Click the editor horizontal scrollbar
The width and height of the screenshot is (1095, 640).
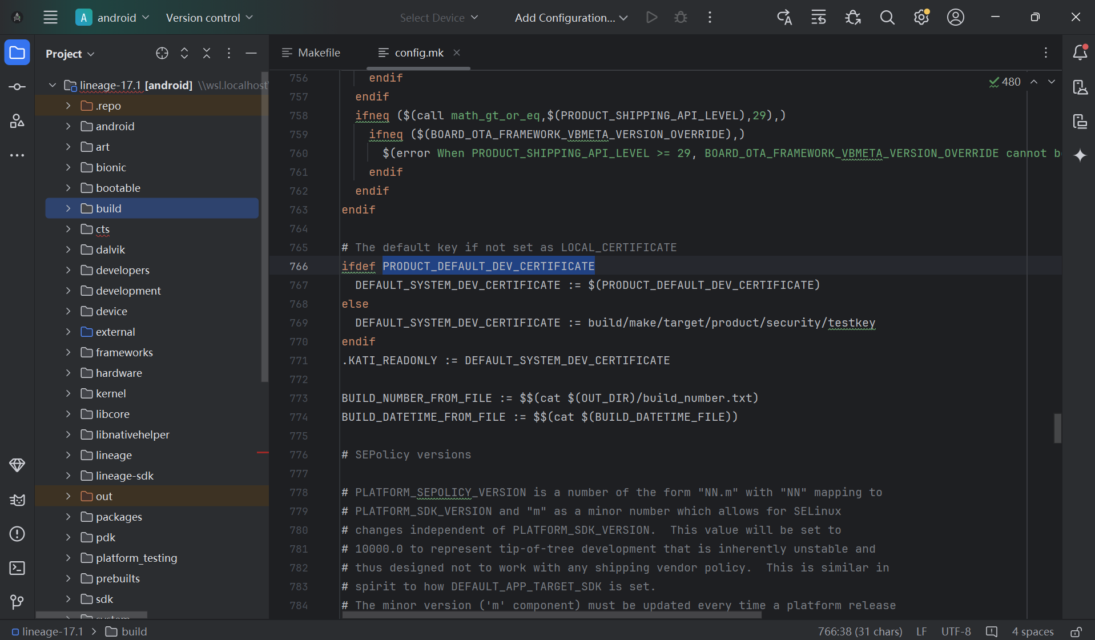(551, 615)
